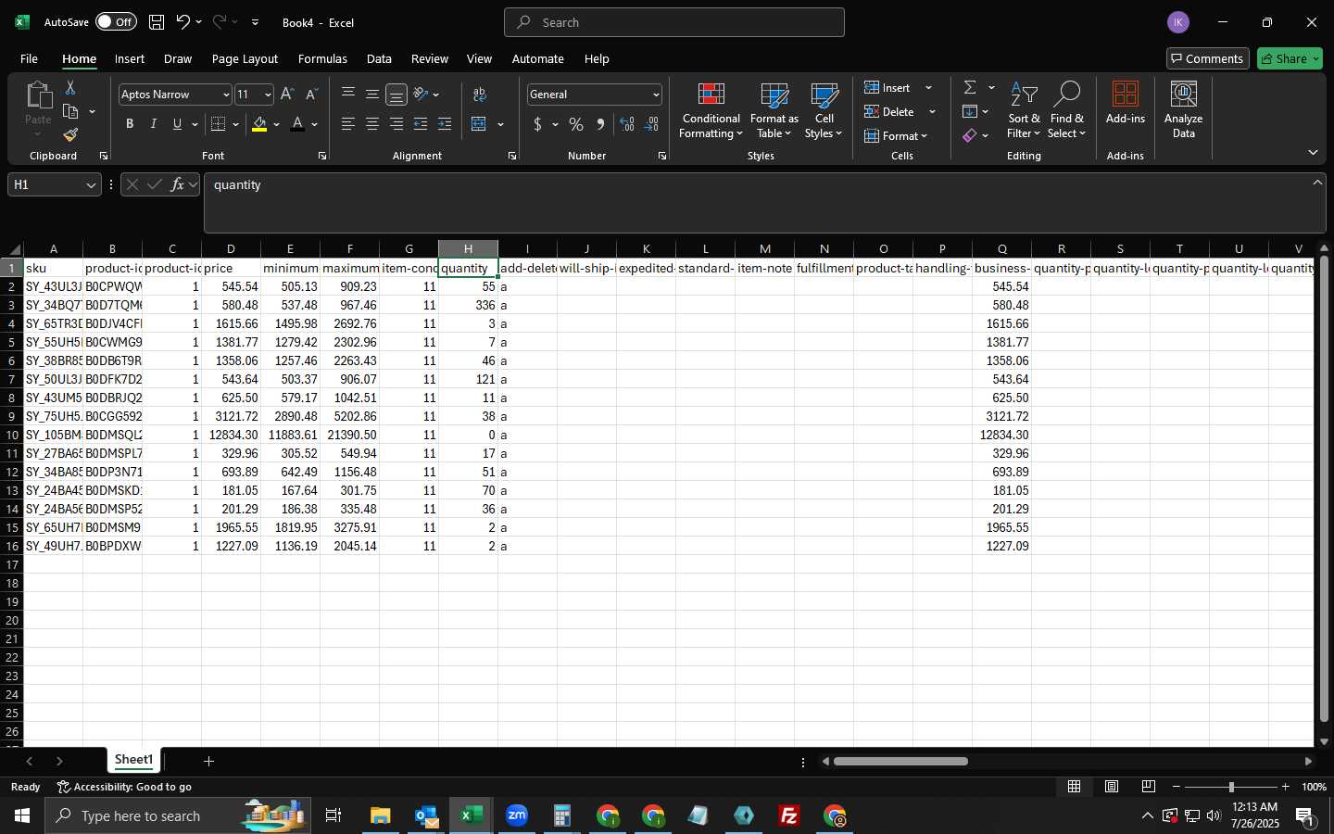Switch to Page Break Preview view icon
This screenshot has width=1334, height=834.
click(x=1149, y=787)
